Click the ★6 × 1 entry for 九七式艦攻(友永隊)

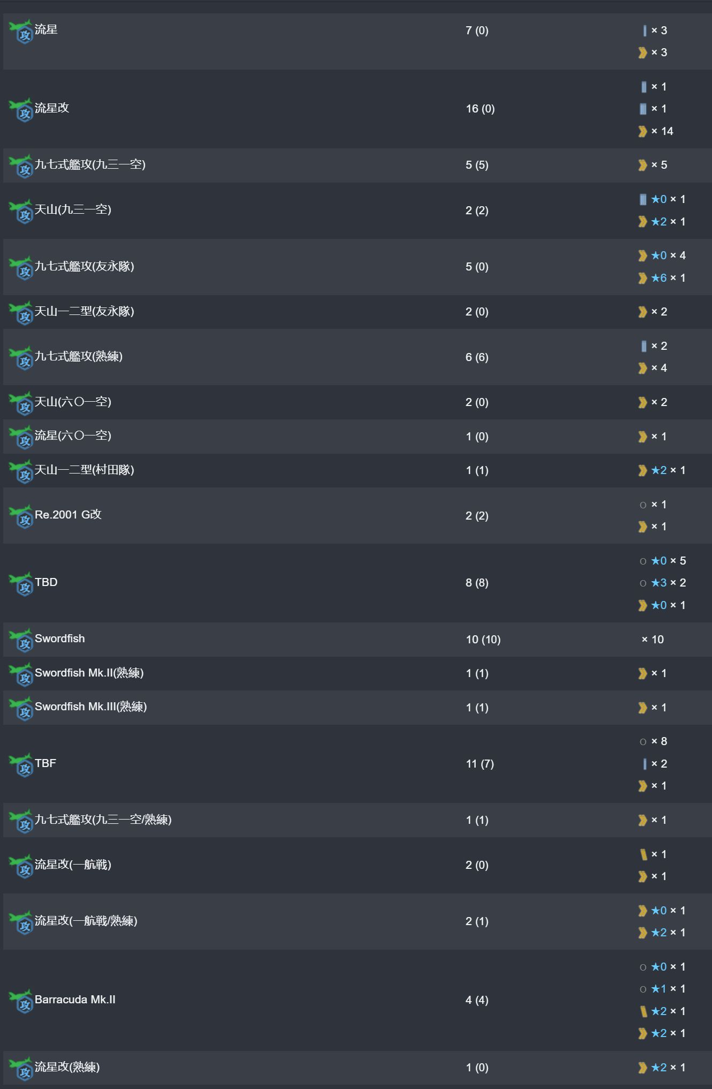(x=668, y=278)
